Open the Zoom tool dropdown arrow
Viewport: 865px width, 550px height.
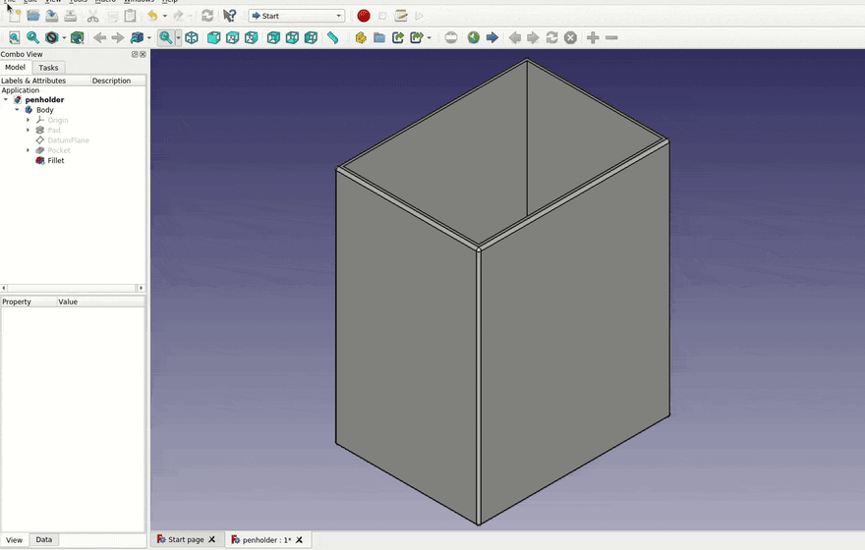tap(178, 37)
